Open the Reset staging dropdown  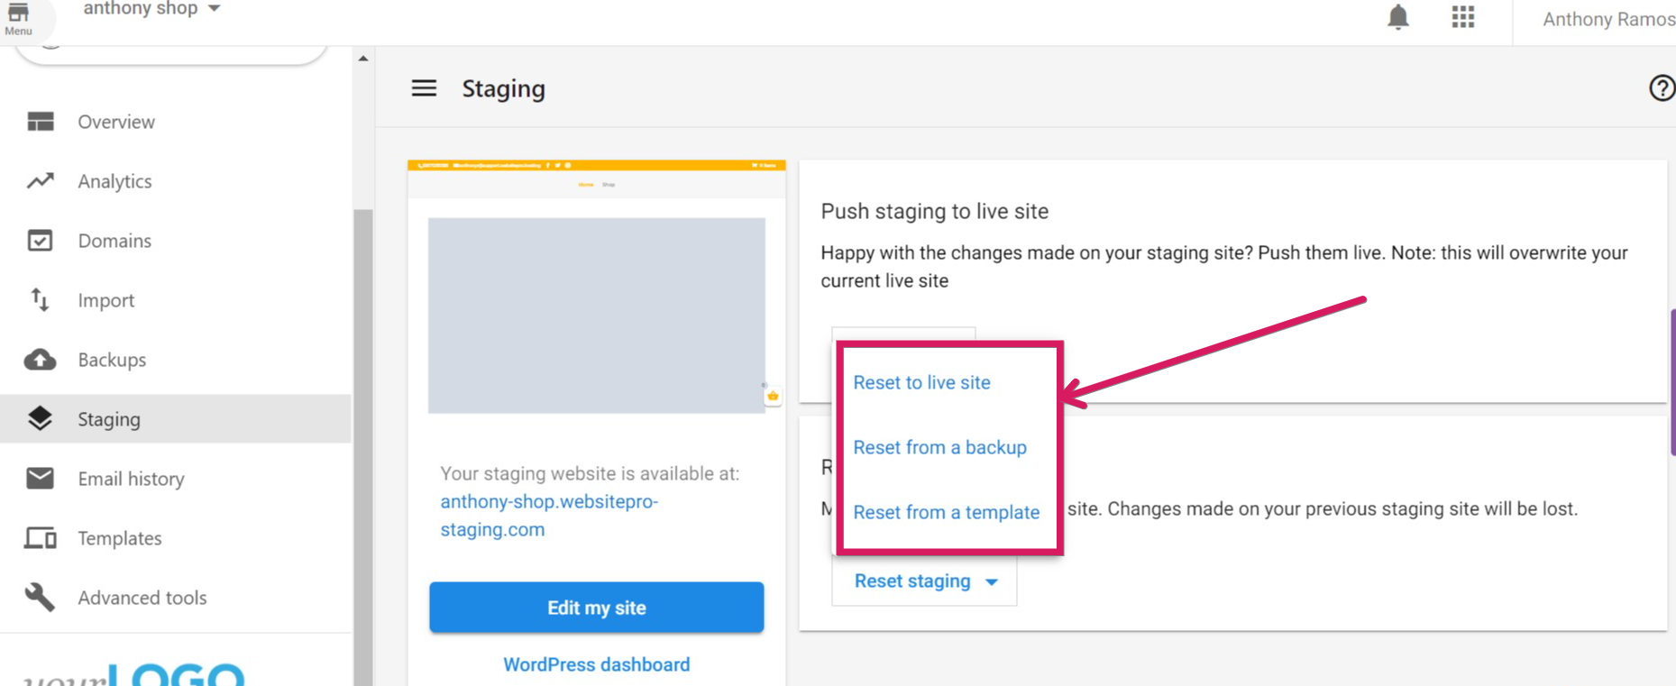coord(923,581)
